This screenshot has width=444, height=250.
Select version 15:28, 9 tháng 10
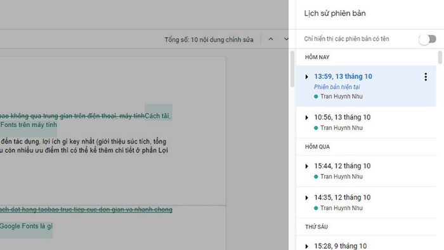pyautogui.click(x=341, y=246)
